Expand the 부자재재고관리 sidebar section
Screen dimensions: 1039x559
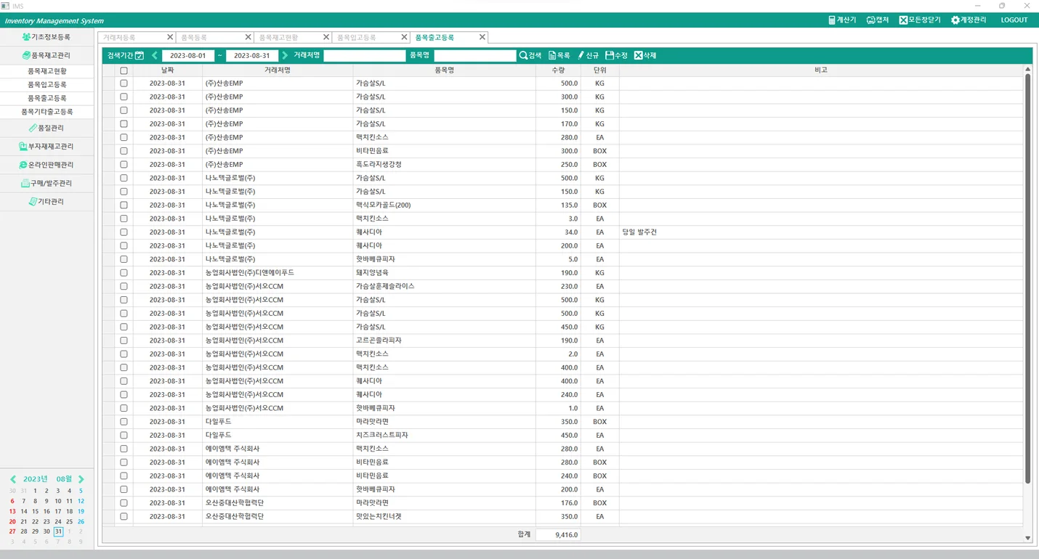pyautogui.click(x=47, y=146)
